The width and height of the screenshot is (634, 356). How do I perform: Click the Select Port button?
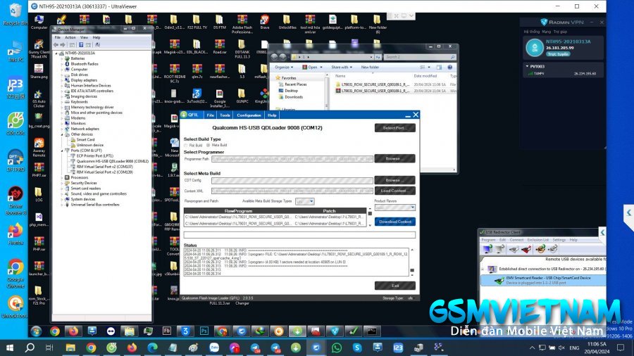click(395, 128)
